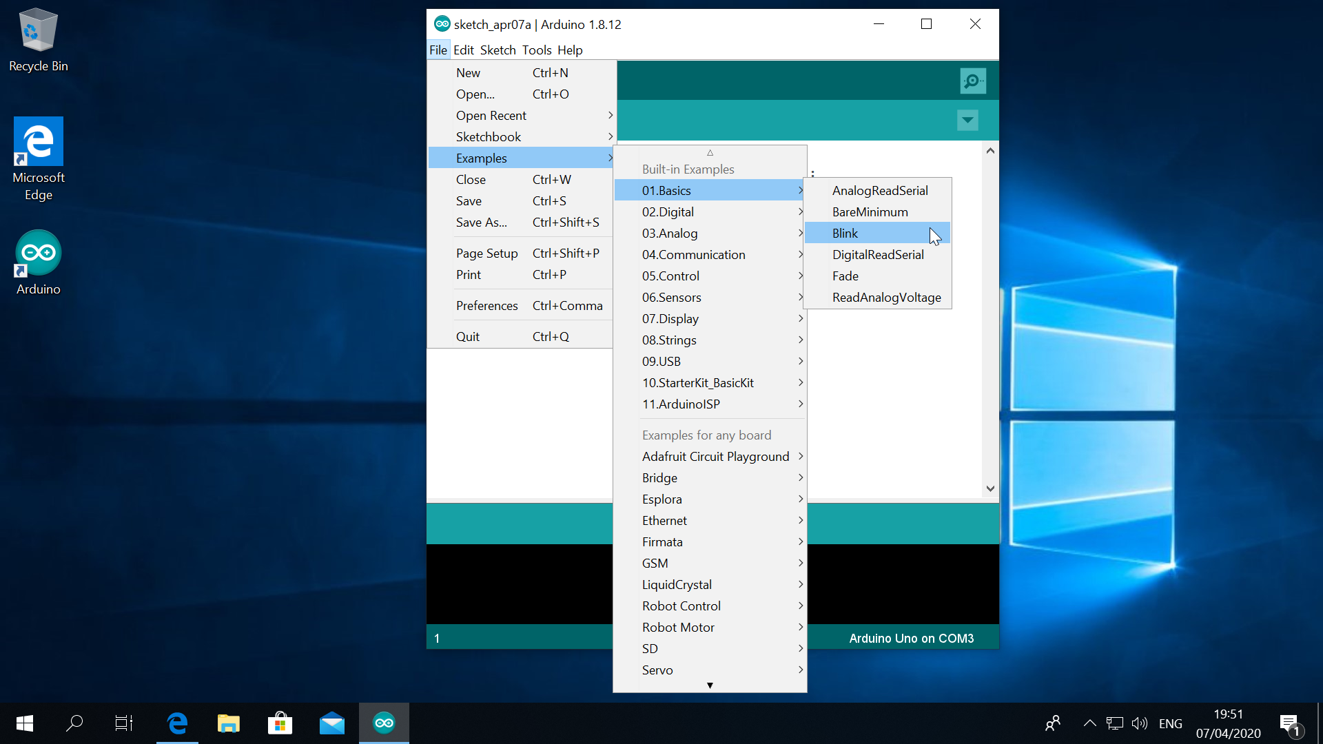This screenshot has height=744, width=1323.
Task: Open Task View on taskbar
Action: coord(124,723)
